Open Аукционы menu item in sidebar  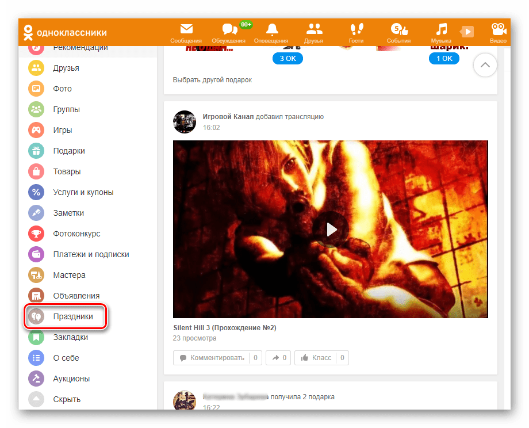pyautogui.click(x=71, y=379)
